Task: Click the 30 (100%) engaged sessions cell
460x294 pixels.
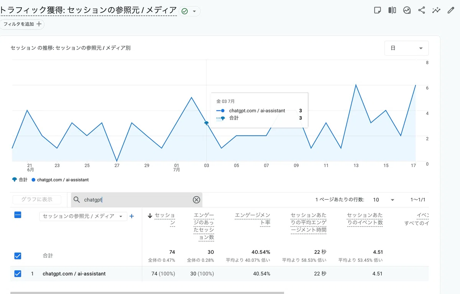Action: point(202,274)
